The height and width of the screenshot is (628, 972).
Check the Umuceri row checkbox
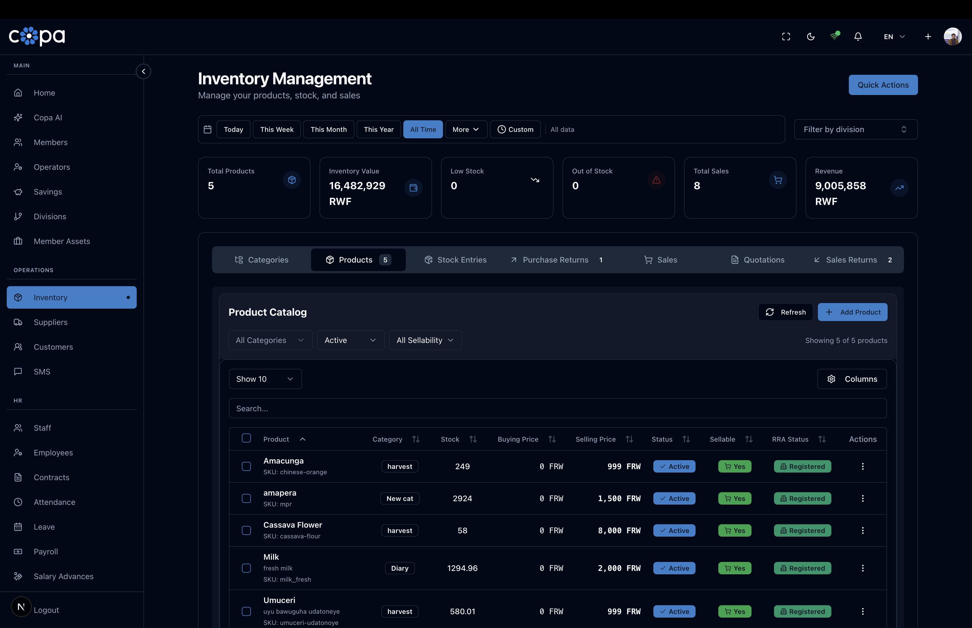click(246, 611)
